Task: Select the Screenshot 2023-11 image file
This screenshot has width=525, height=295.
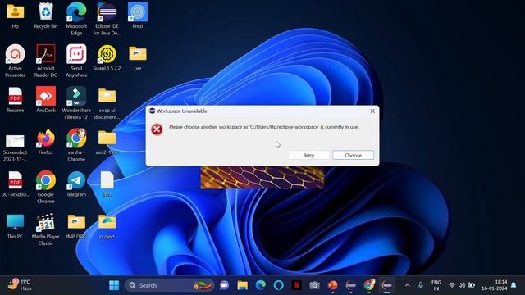Action: (x=15, y=147)
